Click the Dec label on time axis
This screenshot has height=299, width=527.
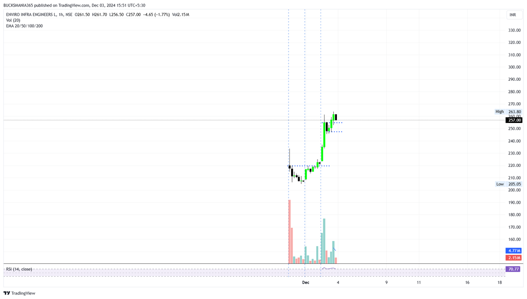306,282
